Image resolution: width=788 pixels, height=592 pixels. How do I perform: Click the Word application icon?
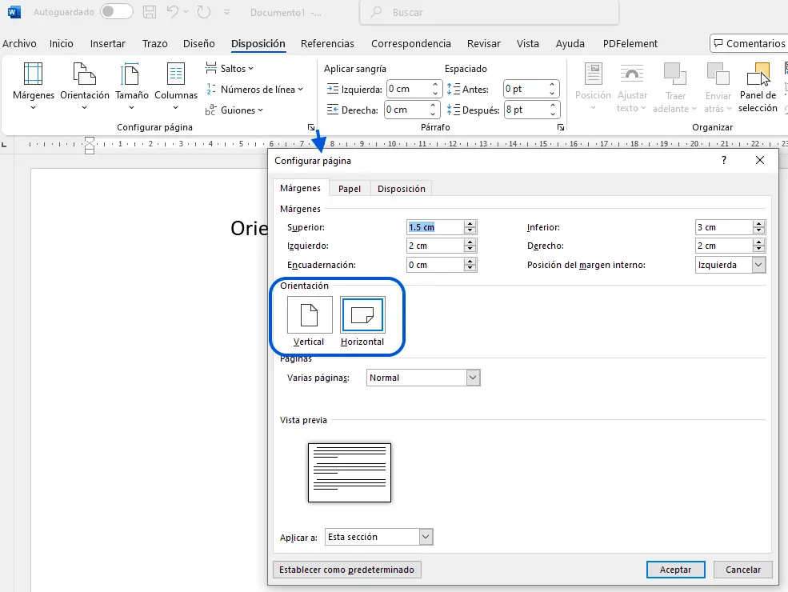click(14, 11)
